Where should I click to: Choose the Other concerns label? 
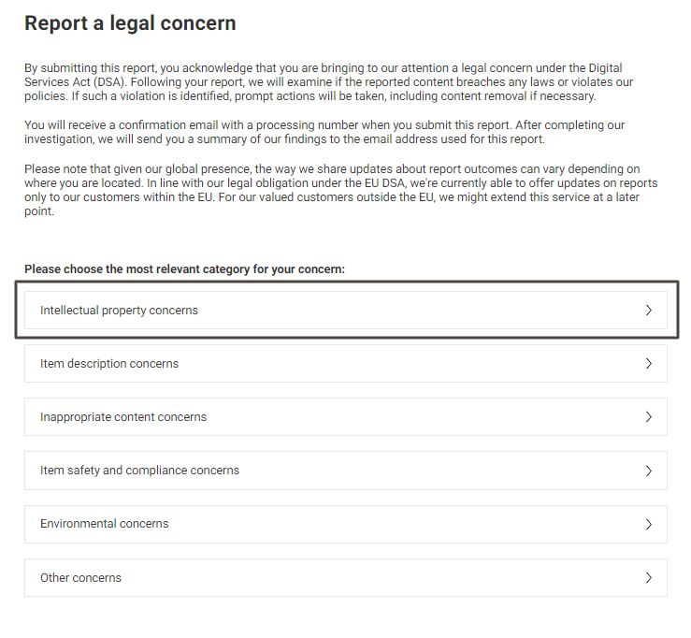pyautogui.click(x=80, y=578)
